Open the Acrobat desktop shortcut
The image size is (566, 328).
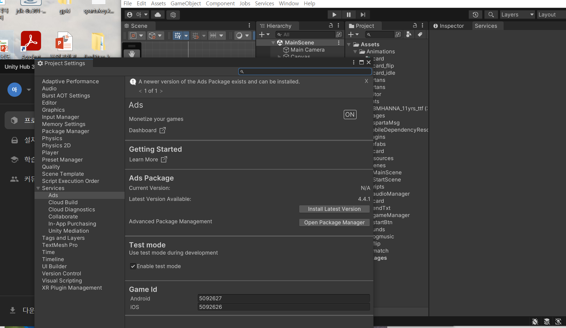click(x=31, y=45)
